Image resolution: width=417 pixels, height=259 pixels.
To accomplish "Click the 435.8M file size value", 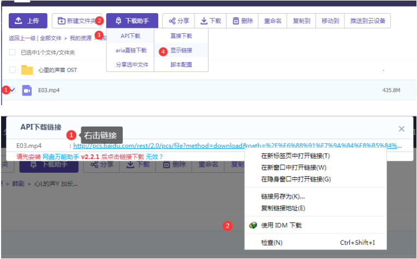I will pos(391,91).
